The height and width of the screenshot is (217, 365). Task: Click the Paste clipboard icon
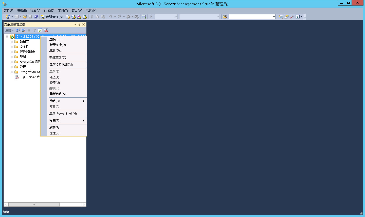coord(103,17)
